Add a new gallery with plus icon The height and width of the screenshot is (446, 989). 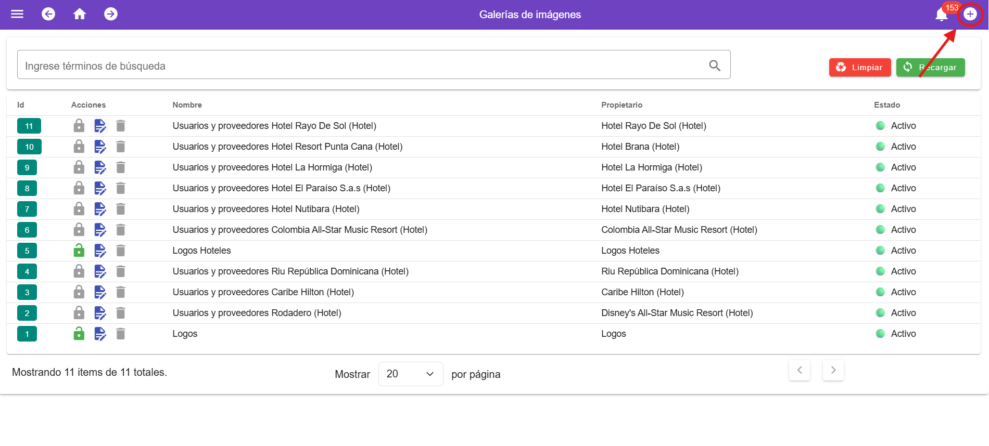(x=970, y=14)
